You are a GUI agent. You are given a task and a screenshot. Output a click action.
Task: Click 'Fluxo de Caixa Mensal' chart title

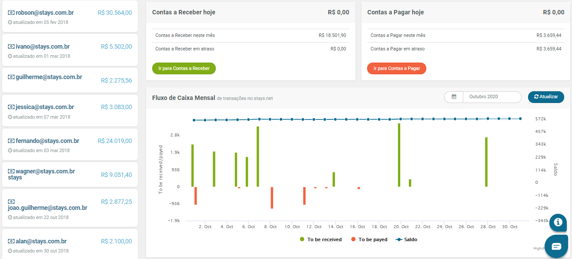184,98
